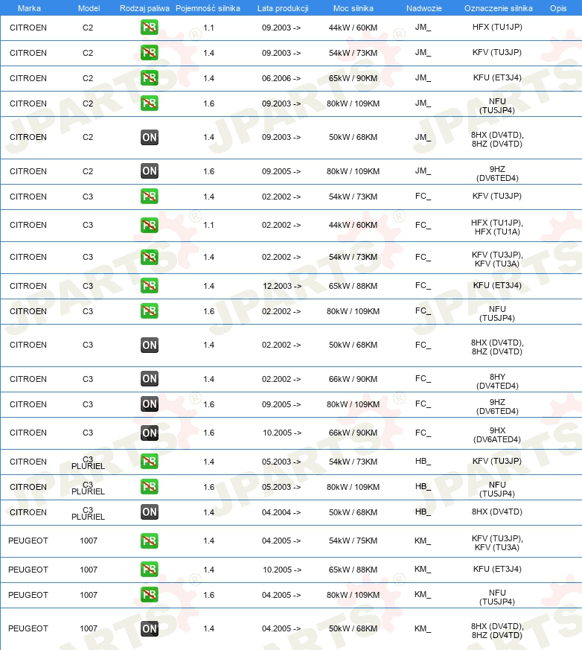Select HFX (TU1JP), HFX (TU1A) engine cell
This screenshot has height=650, width=582.
click(497, 227)
